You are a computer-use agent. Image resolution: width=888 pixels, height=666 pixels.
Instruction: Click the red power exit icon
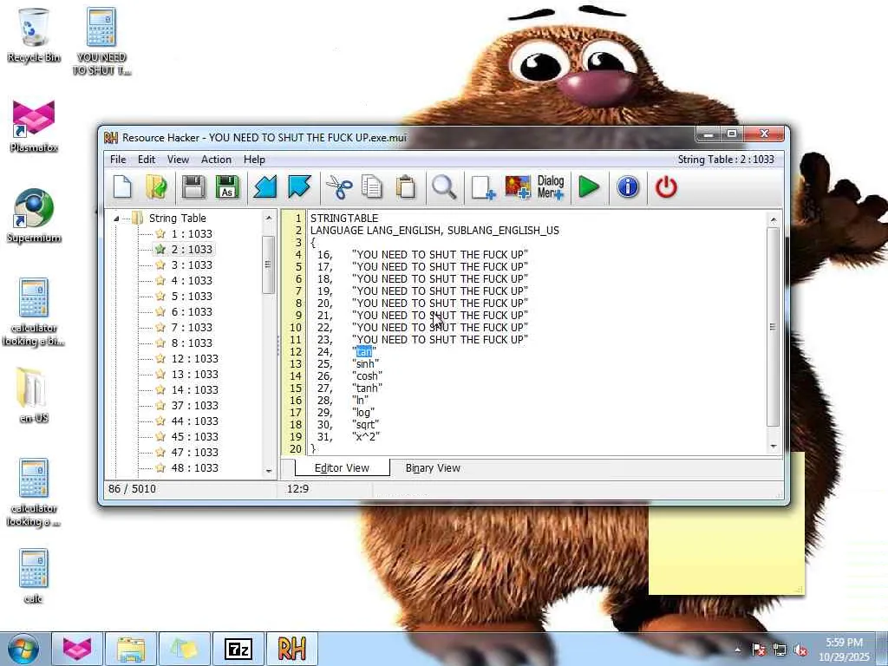(666, 187)
